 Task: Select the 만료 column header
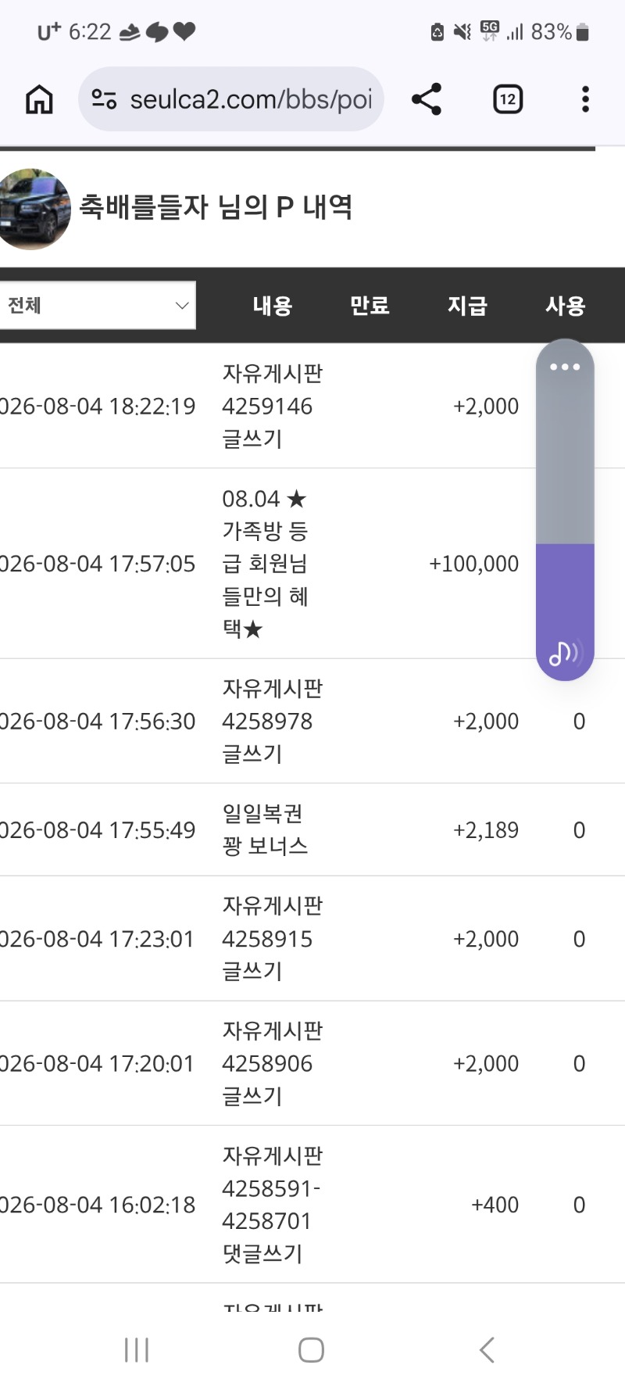pyautogui.click(x=370, y=306)
